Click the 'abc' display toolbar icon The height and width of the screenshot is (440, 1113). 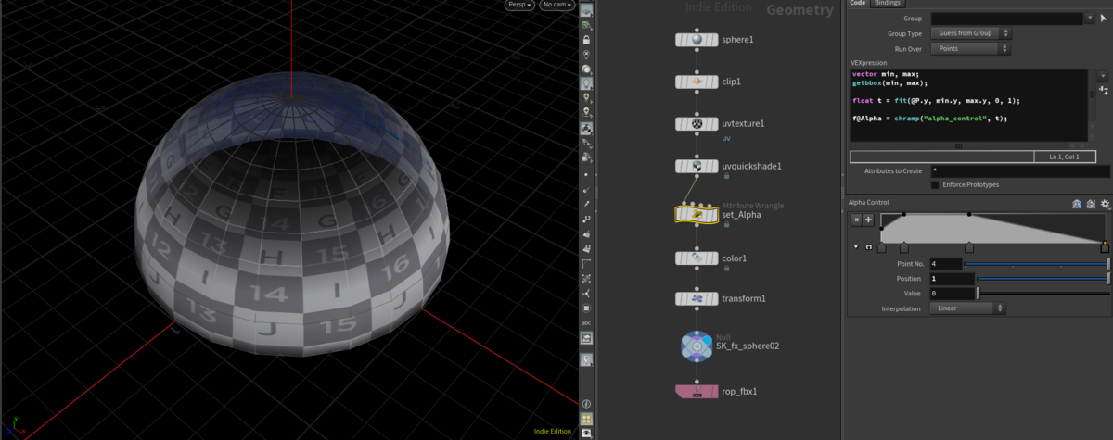tap(587, 323)
